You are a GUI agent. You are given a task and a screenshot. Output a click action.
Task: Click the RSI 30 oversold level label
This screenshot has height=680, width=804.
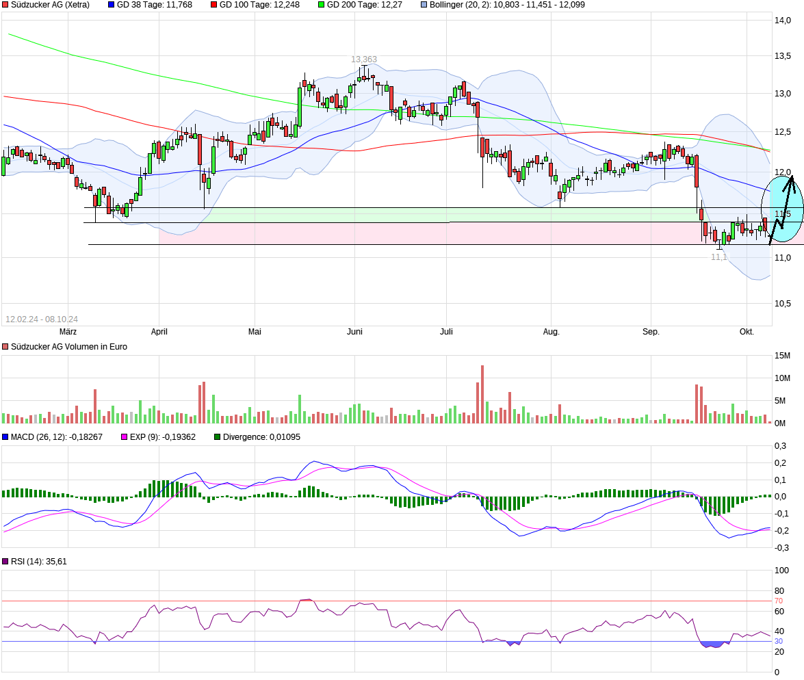[x=779, y=641]
